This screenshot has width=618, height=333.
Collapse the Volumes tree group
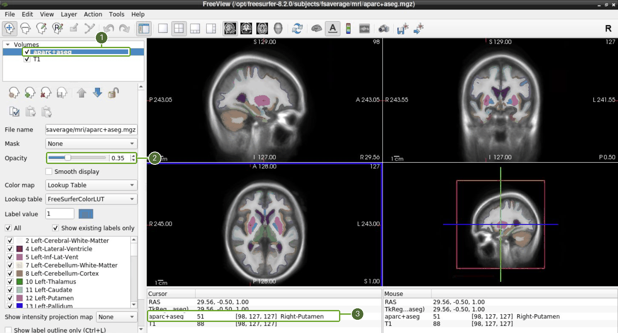[8, 44]
